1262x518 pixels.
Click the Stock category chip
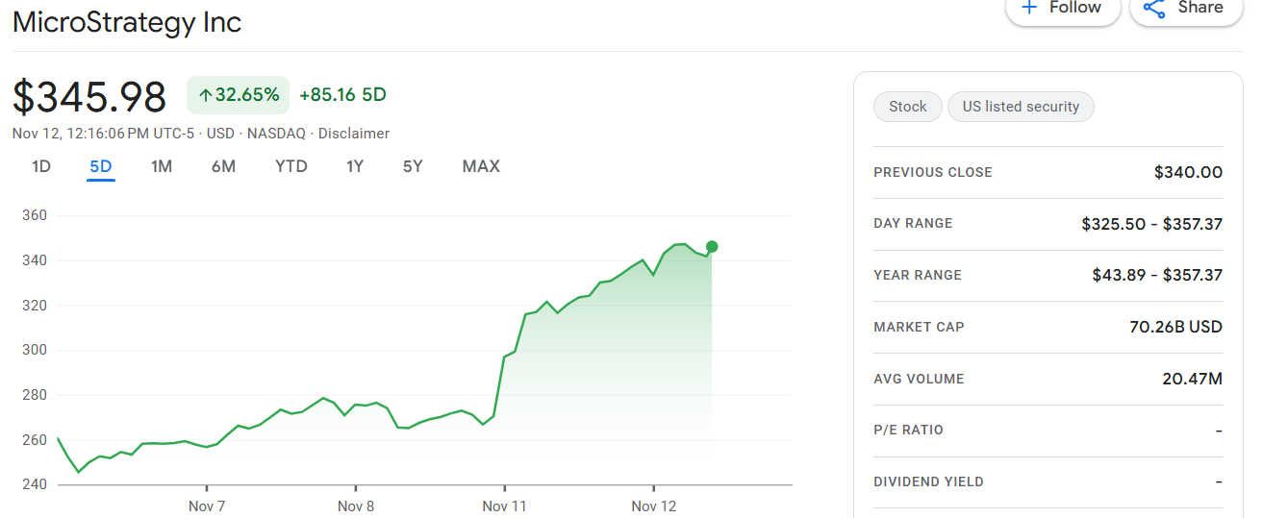(x=907, y=107)
